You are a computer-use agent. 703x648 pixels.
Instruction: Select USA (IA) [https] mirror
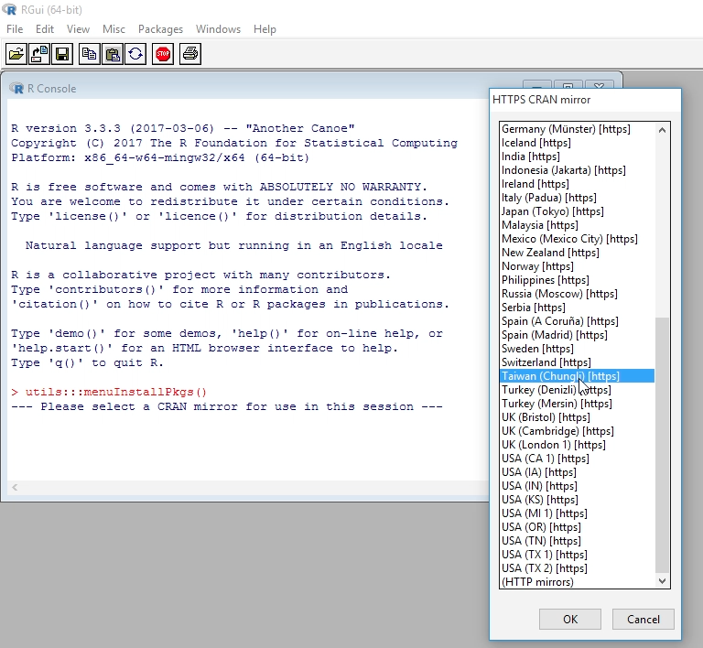[x=577, y=472]
